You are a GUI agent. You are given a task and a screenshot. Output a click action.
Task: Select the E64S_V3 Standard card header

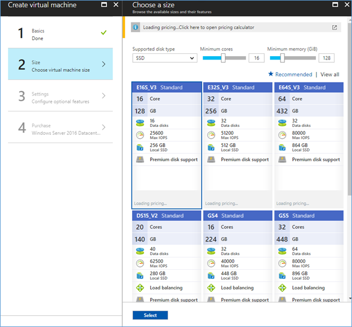[x=309, y=88]
